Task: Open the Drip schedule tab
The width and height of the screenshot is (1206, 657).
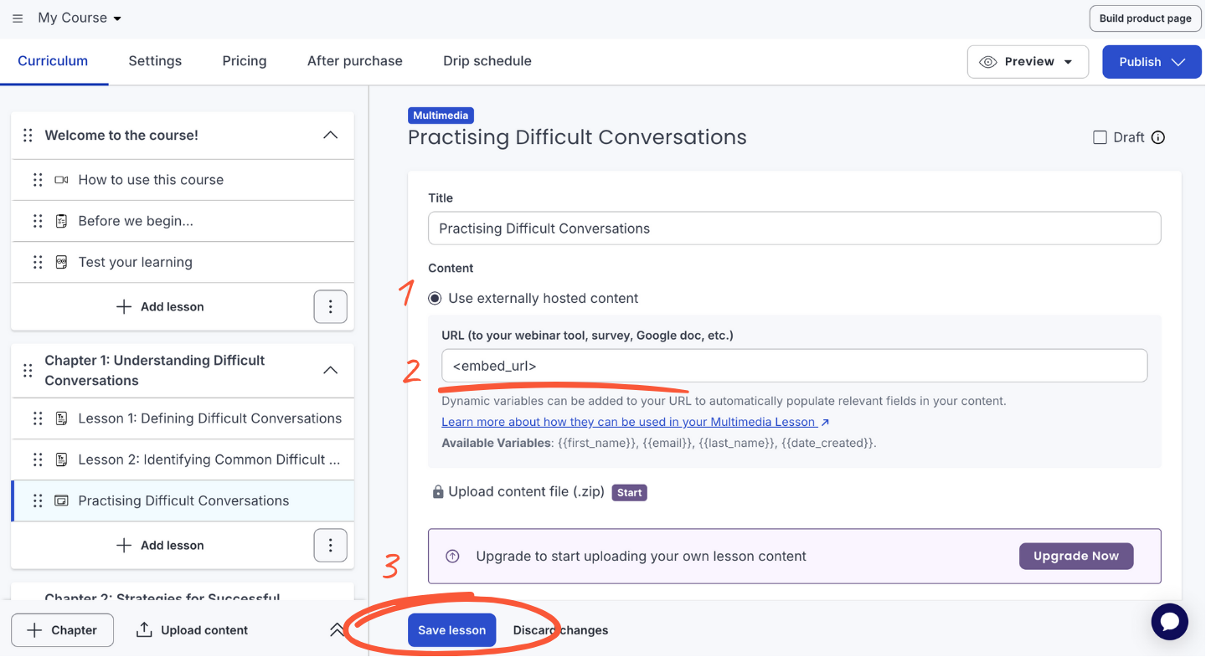Action: click(487, 61)
